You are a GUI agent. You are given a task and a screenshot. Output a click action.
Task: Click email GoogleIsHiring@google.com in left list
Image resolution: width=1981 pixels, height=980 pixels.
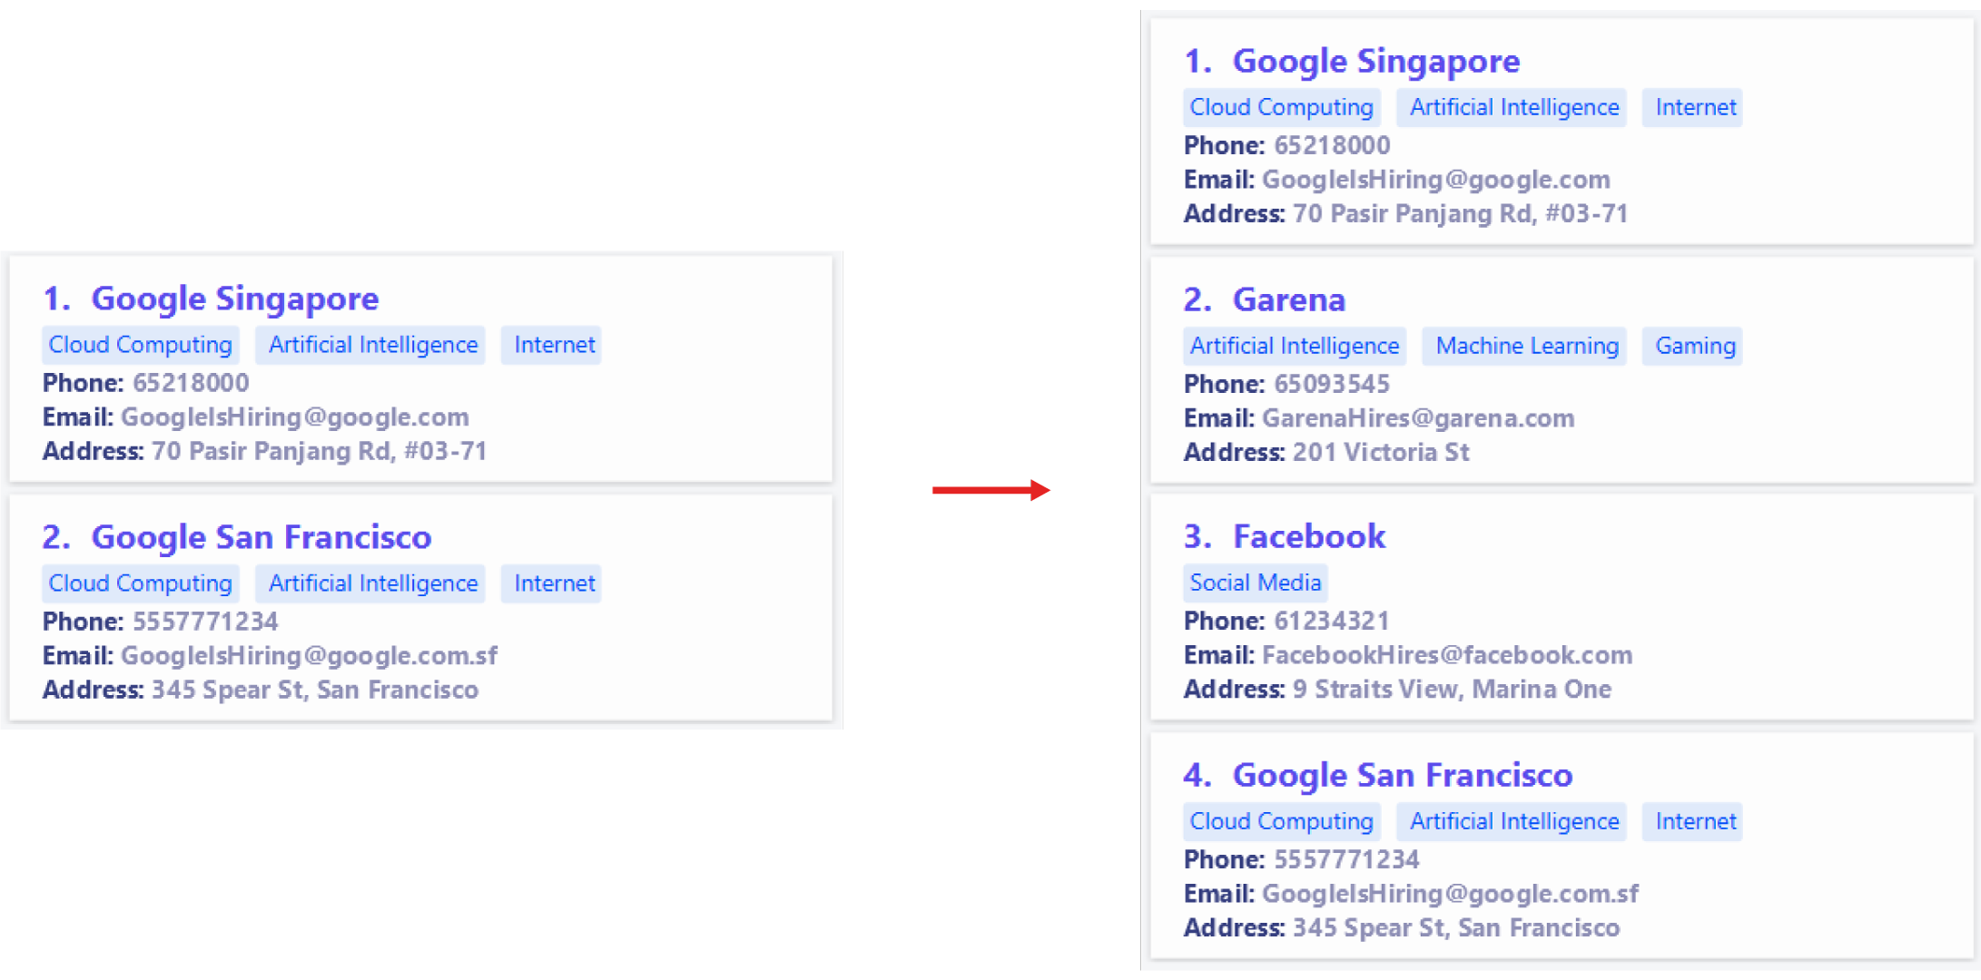pyautogui.click(x=295, y=417)
